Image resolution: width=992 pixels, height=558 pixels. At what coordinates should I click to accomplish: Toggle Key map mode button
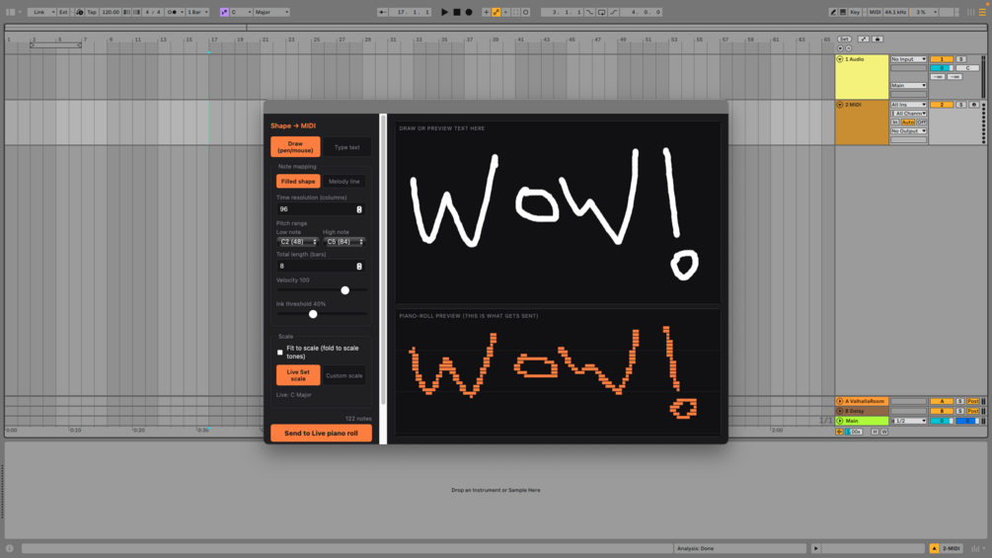[x=855, y=12]
